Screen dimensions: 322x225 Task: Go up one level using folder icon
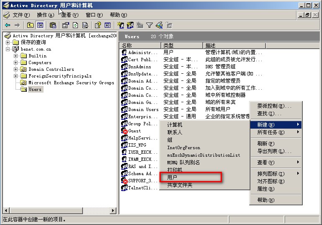point(30,25)
